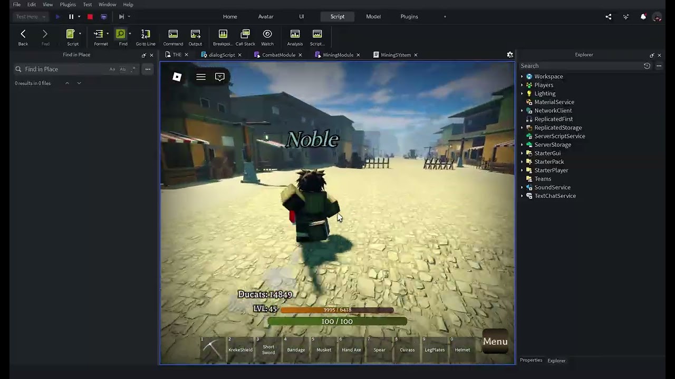Open Script Analysis

tap(295, 37)
